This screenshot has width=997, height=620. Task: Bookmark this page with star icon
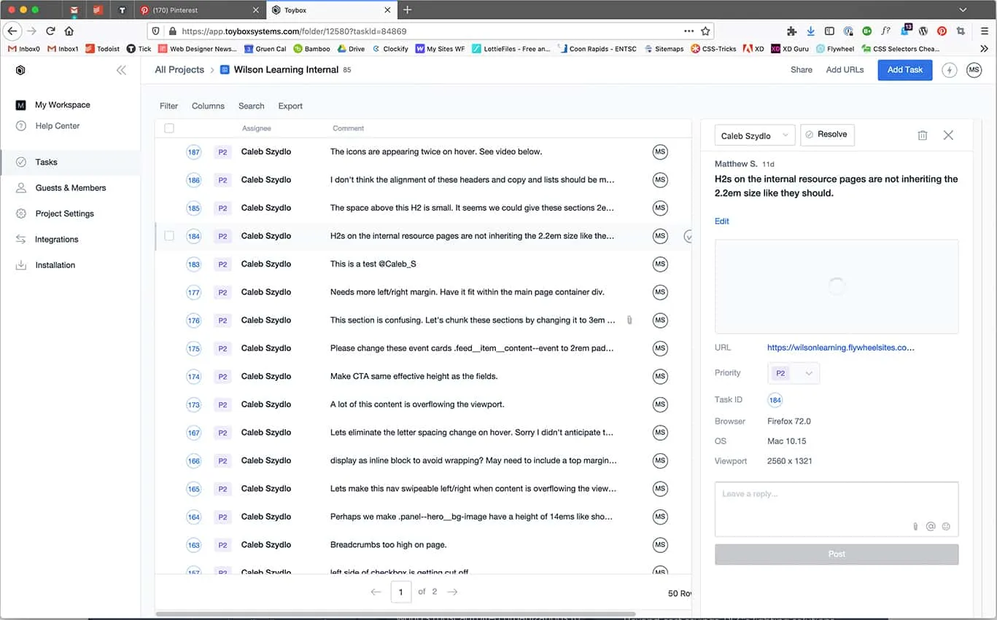pos(705,31)
